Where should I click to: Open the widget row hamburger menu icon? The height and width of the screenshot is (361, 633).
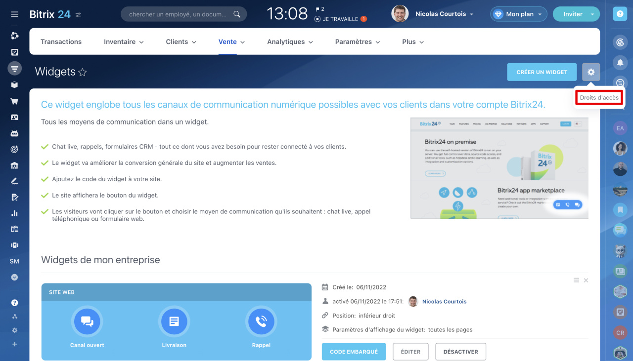pos(576,280)
